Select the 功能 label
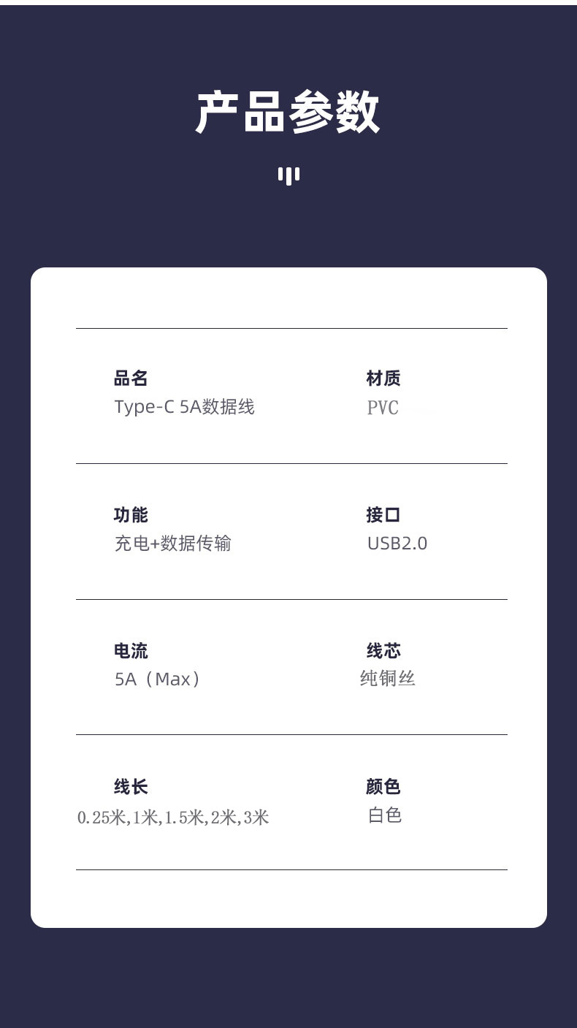This screenshot has height=1028, width=577. (131, 515)
